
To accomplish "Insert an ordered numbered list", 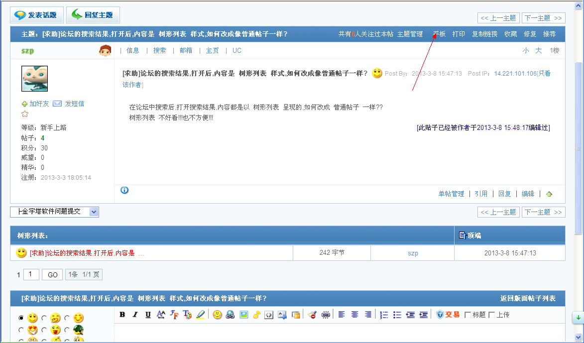I will [384, 315].
